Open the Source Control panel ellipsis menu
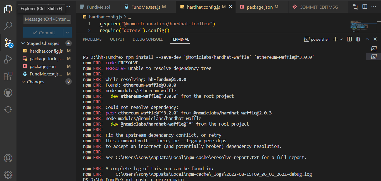Image resolution: width=381 pixels, height=181 pixels. (x=68, y=6)
